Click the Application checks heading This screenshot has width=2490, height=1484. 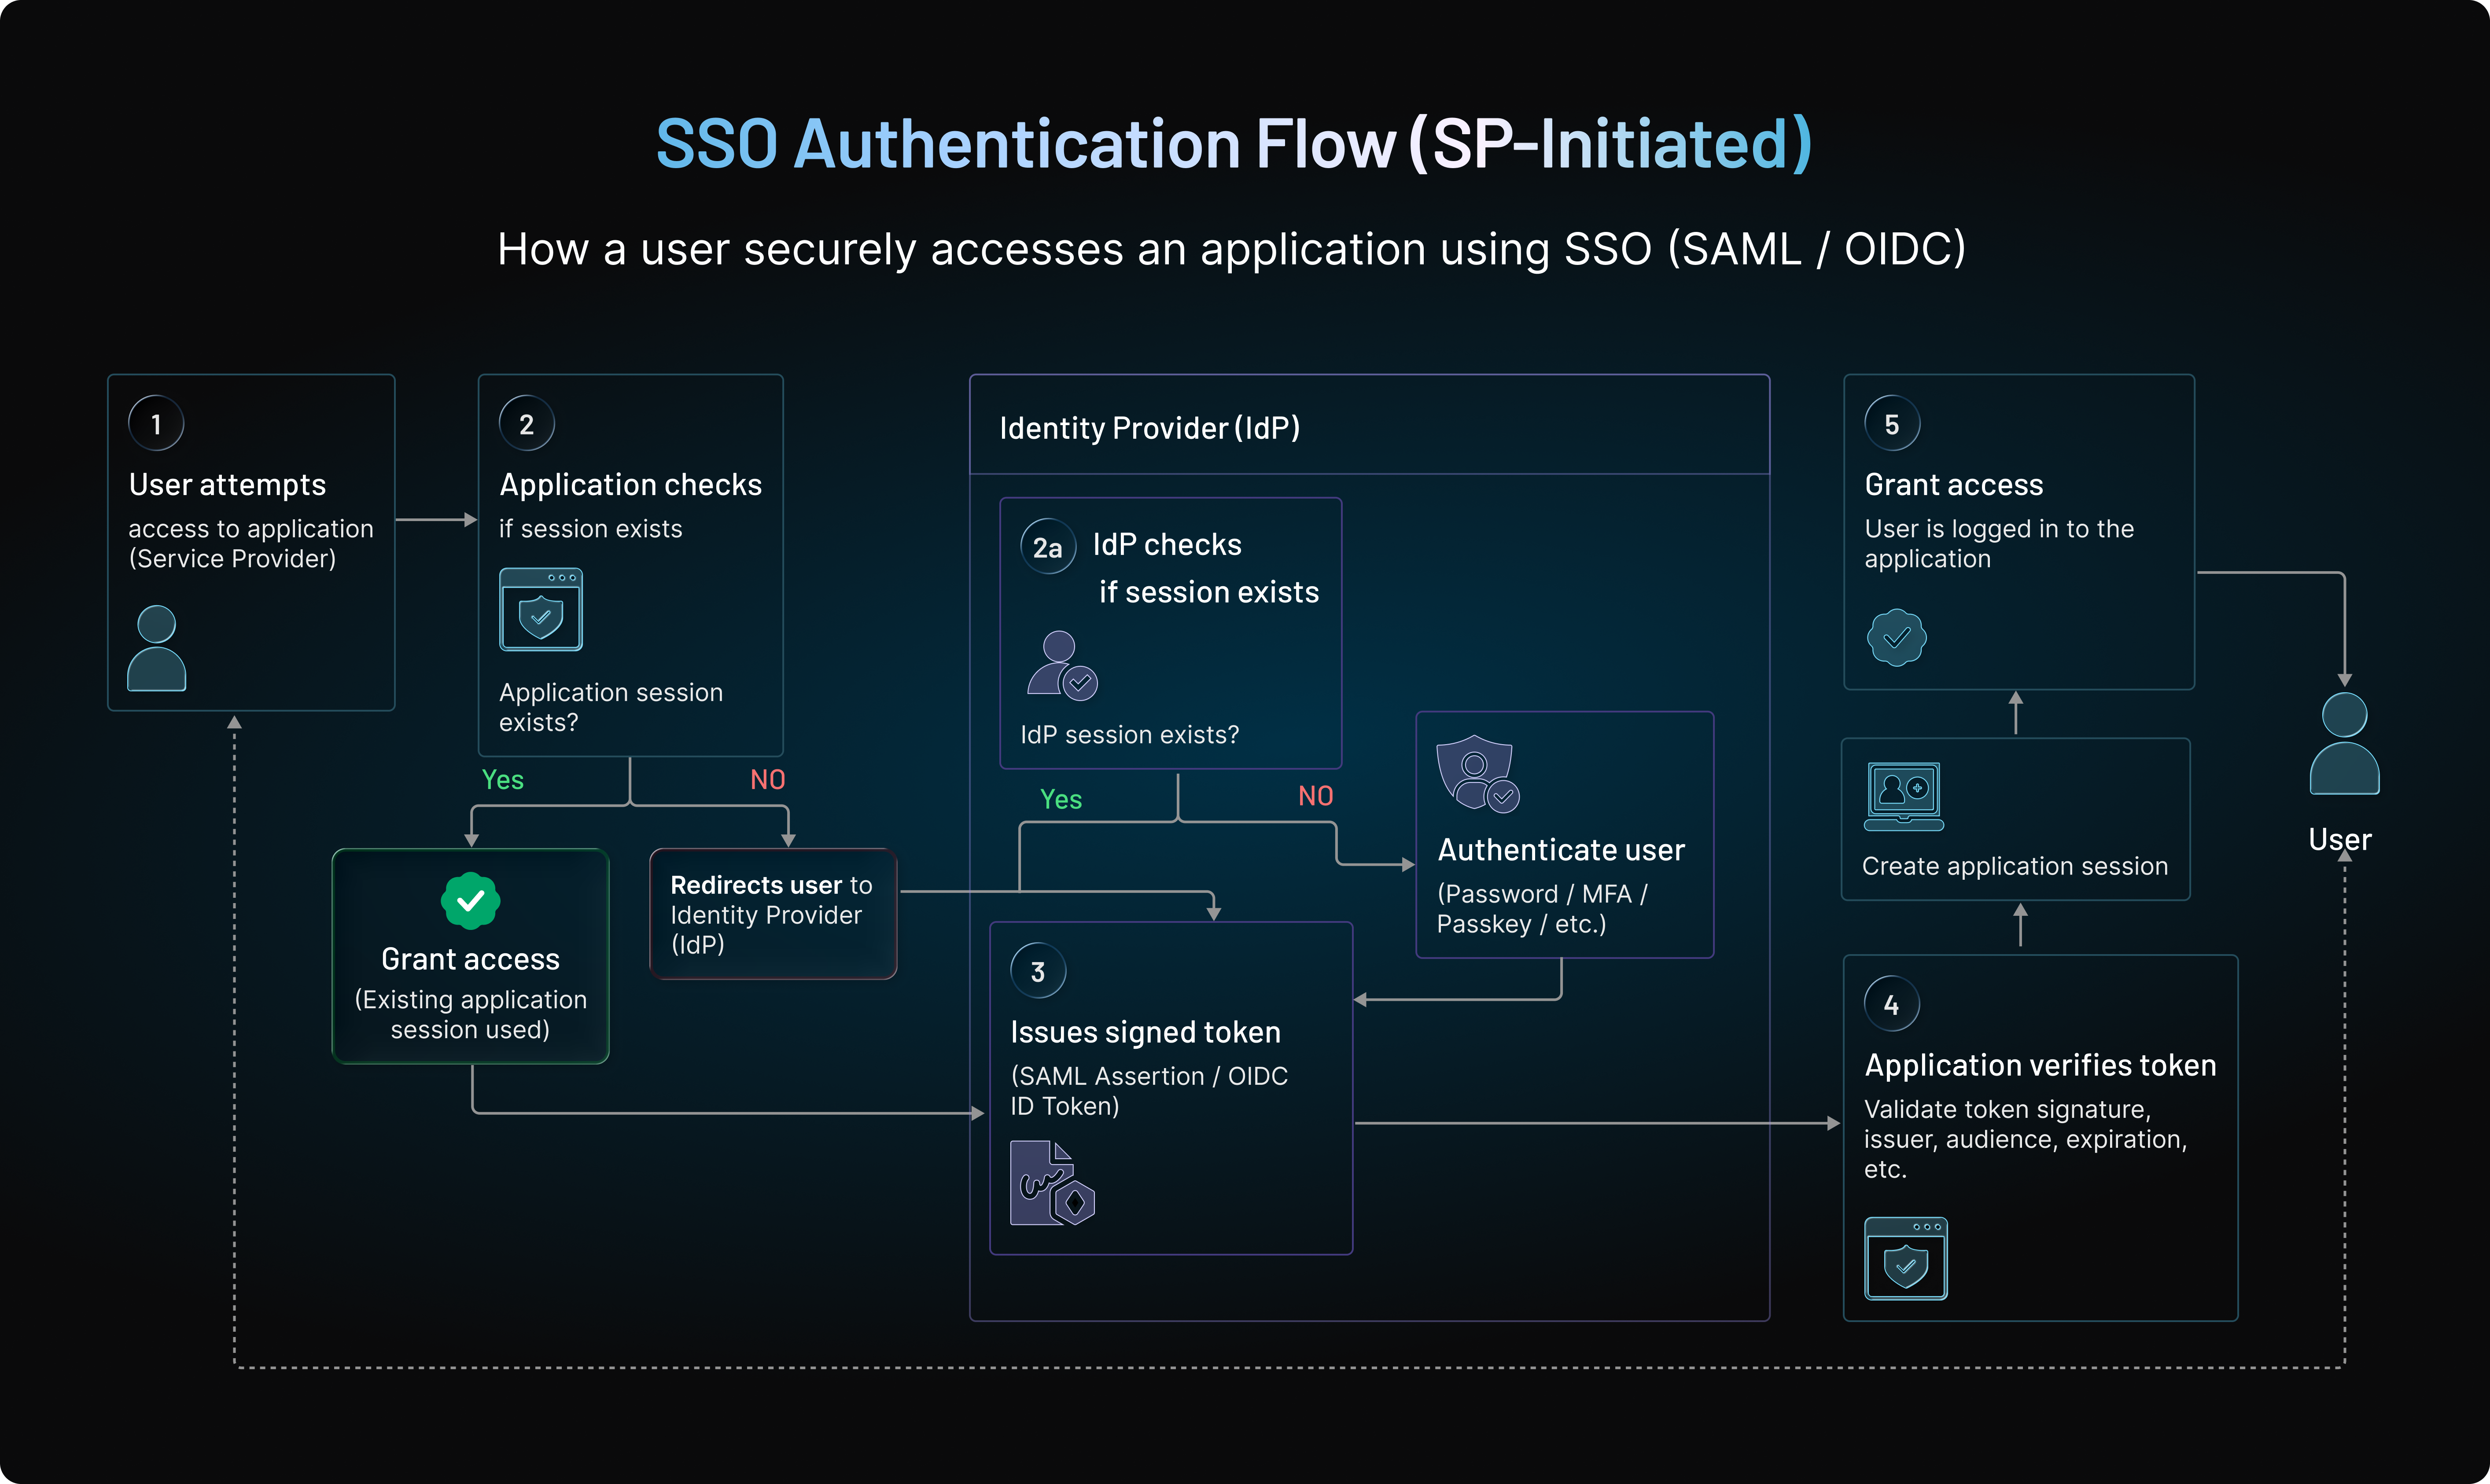point(631,484)
